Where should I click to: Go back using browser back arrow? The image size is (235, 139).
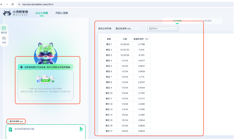1,4
